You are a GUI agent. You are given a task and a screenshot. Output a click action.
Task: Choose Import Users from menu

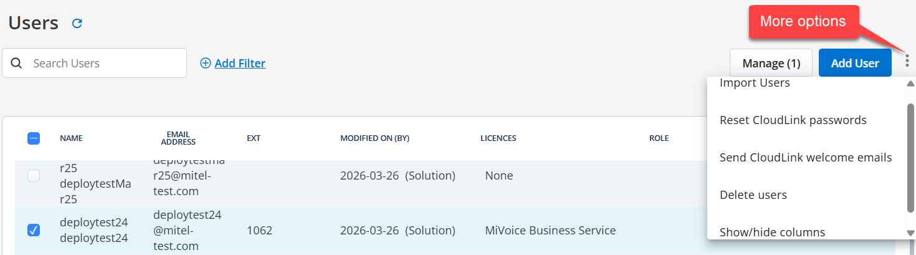755,83
